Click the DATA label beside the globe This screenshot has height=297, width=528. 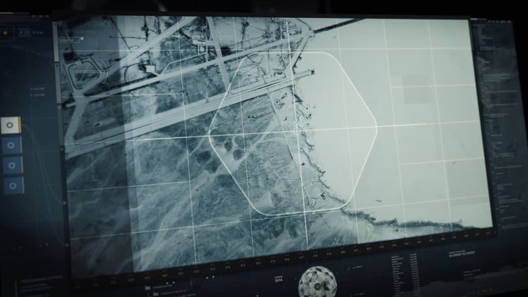(278, 280)
